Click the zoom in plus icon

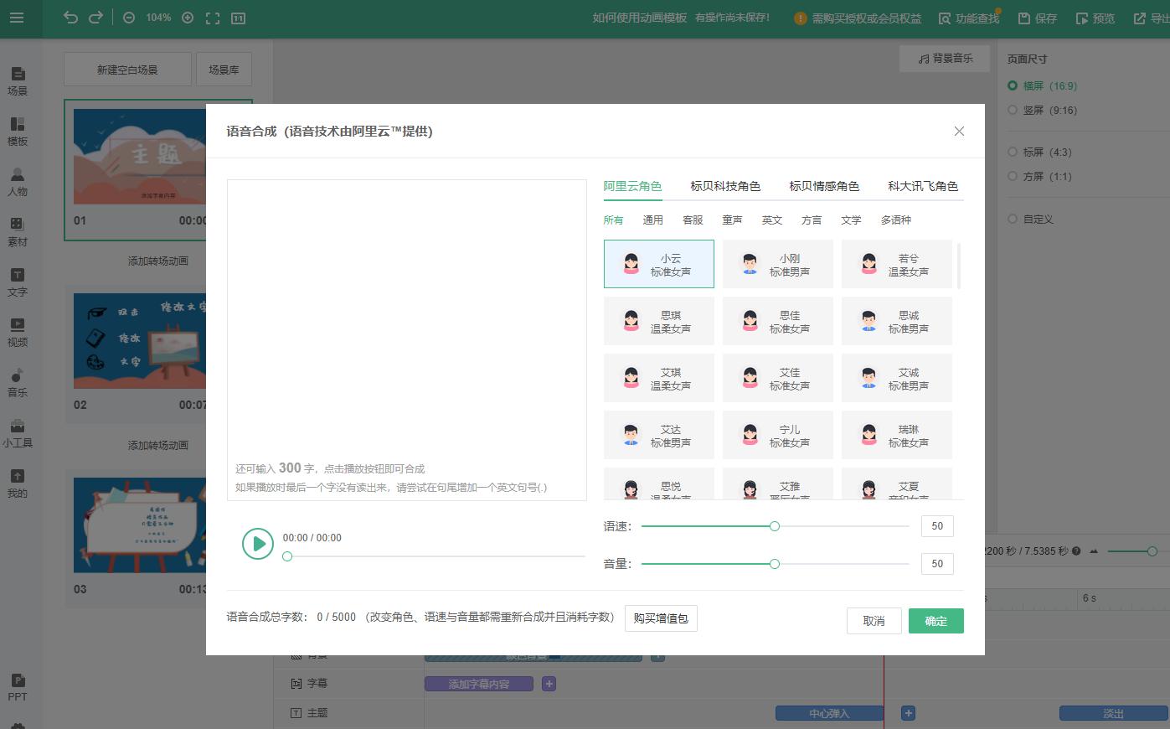[188, 18]
